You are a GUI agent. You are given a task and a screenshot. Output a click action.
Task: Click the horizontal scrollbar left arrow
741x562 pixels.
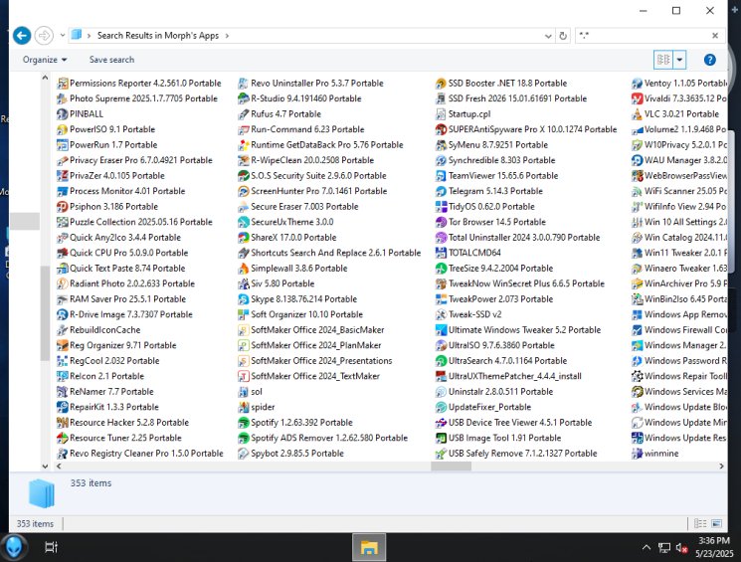tap(59, 467)
